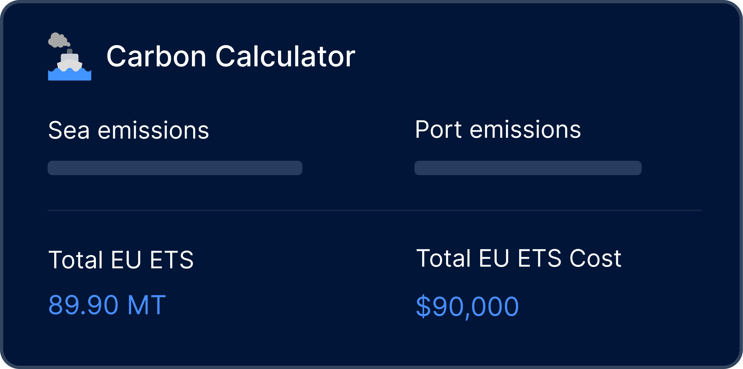
Task: Click the Port emissions placeholder bar
Action: pos(528,168)
